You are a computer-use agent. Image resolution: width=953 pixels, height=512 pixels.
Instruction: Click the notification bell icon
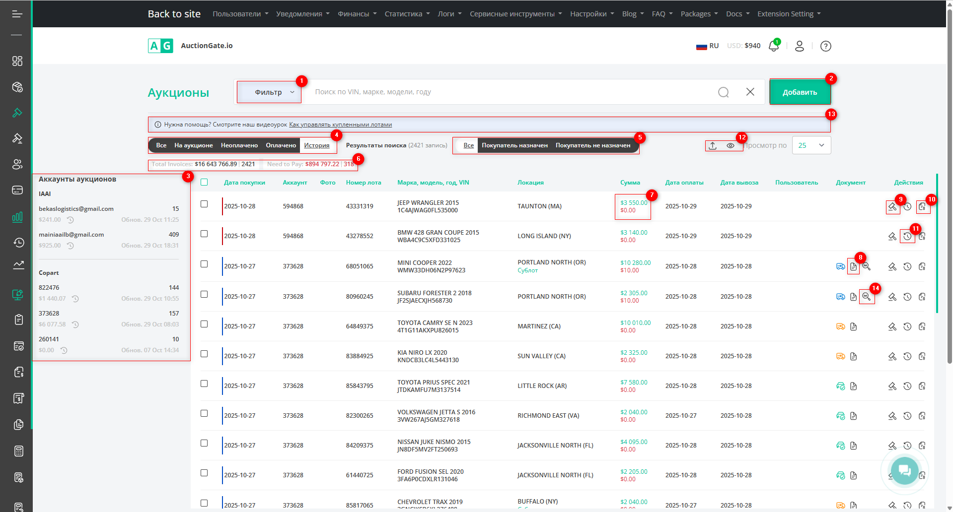pos(773,46)
